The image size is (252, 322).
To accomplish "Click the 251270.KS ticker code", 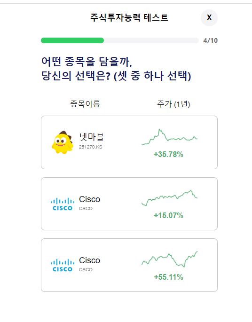I will tap(91, 147).
